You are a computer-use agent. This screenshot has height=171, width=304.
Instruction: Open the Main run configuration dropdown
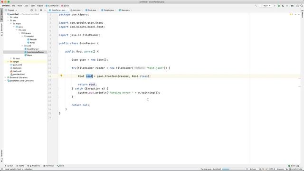[x=266, y=6]
